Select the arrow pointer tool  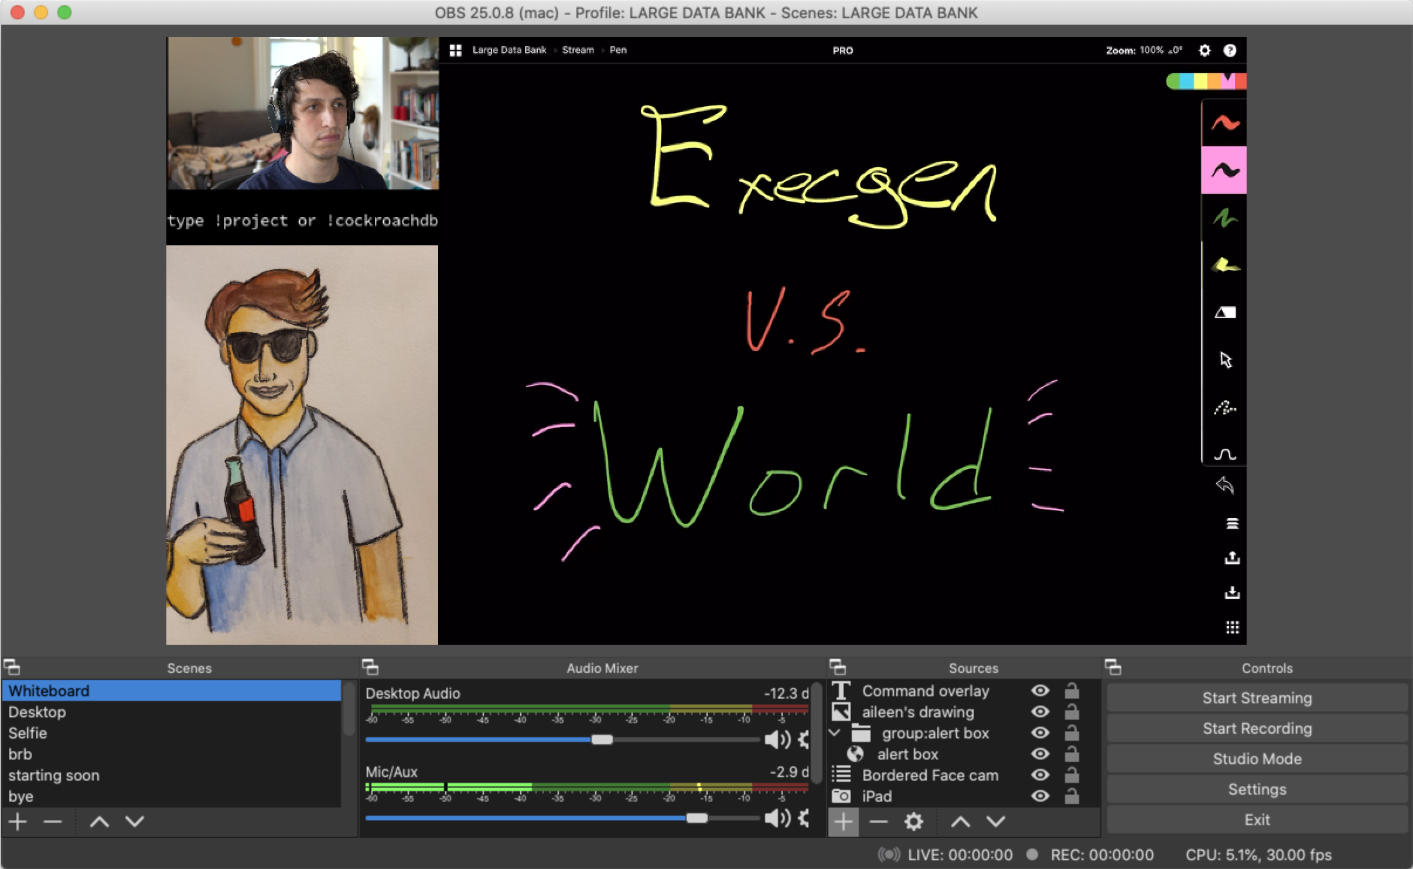click(x=1226, y=360)
